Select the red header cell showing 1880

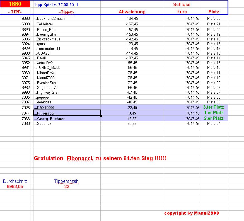(15, 4)
